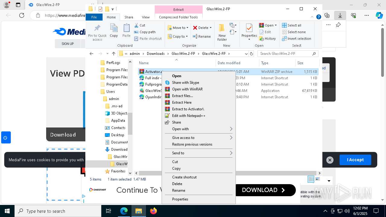The width and height of the screenshot is (386, 217).
Task: Click the Copy ribbon icon
Action: point(114,28)
